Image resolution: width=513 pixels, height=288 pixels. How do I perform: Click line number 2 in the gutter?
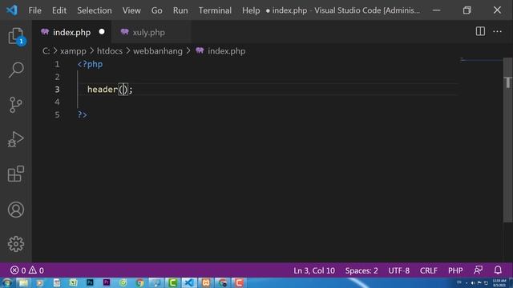[x=57, y=77]
